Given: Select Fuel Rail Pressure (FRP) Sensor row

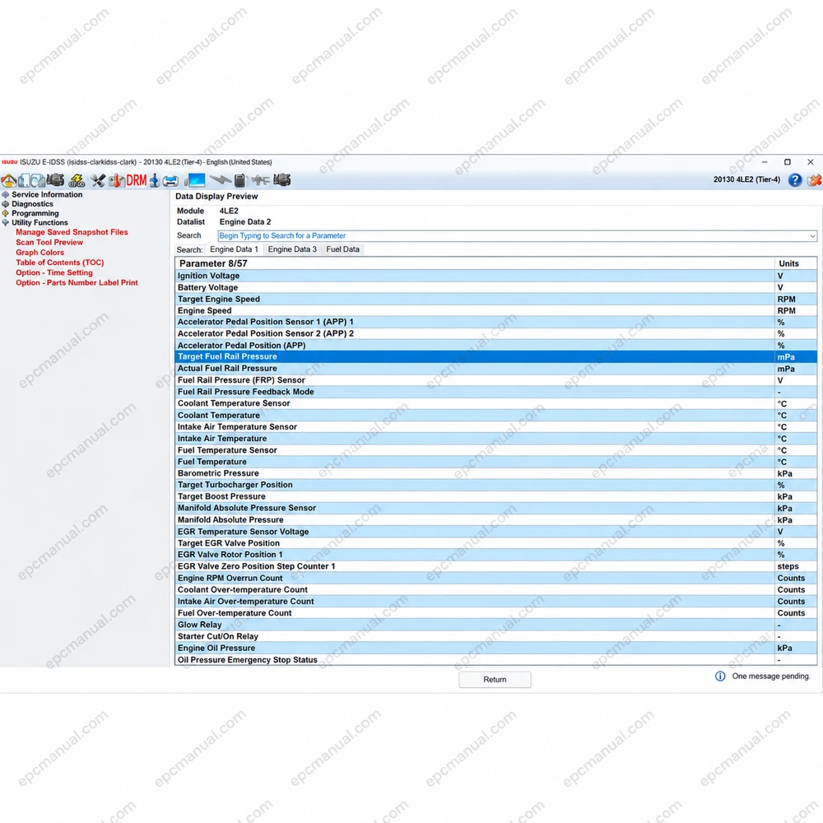Looking at the screenshot, I should click(495, 380).
